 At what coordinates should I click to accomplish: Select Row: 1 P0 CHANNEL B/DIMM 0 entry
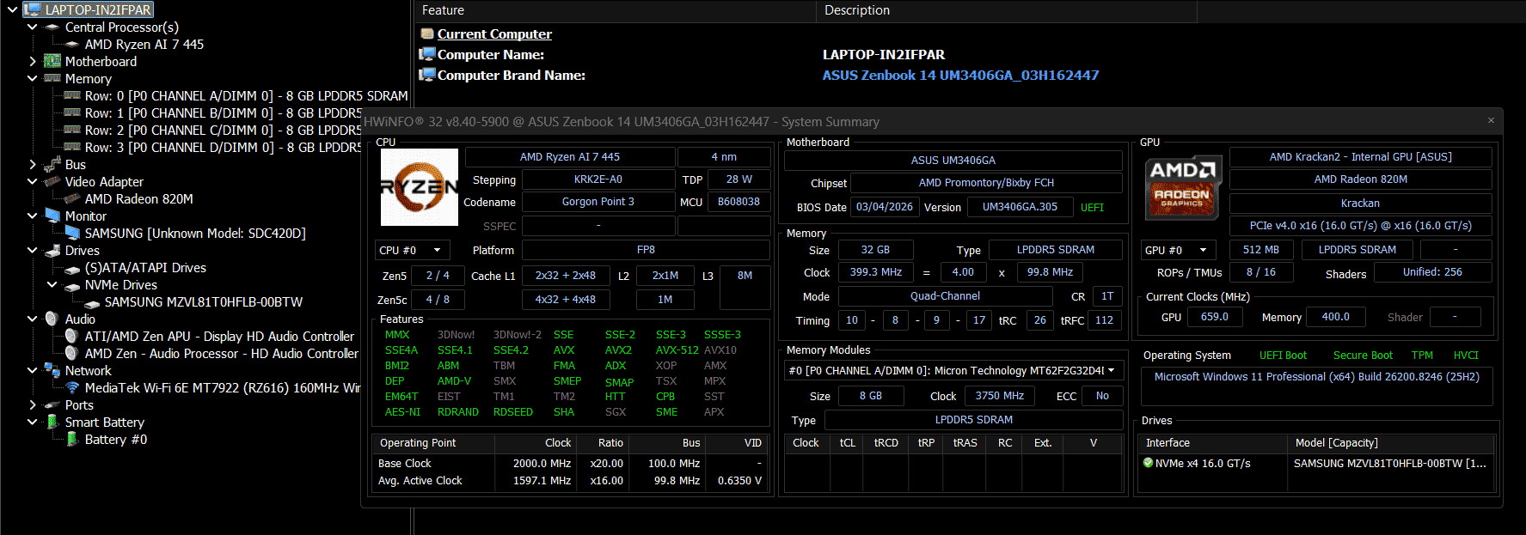tap(223, 113)
